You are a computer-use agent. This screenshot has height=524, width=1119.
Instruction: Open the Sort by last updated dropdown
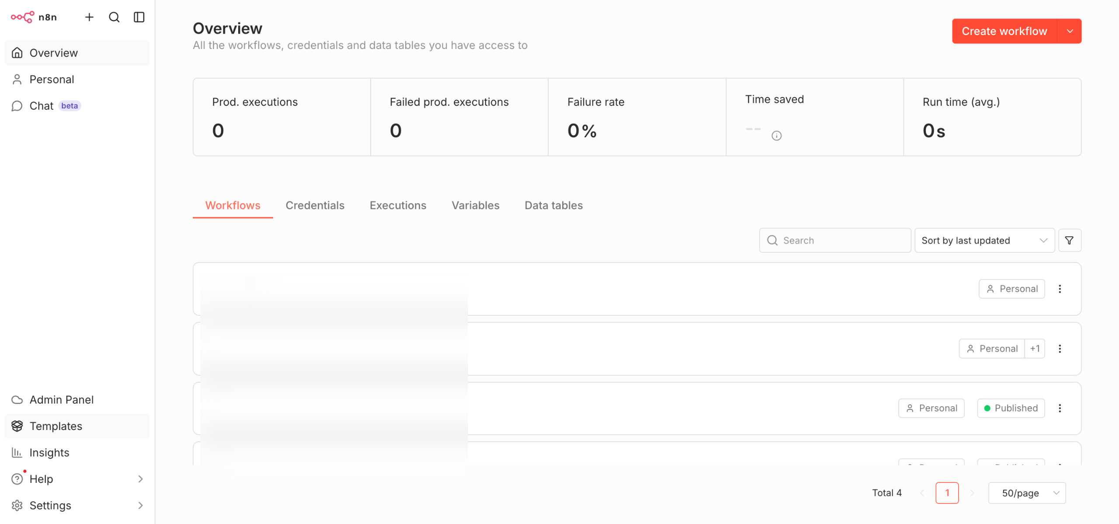(984, 240)
